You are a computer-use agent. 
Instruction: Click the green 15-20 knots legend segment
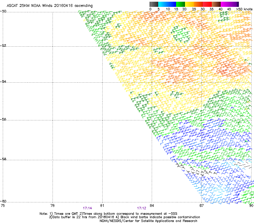181,4
